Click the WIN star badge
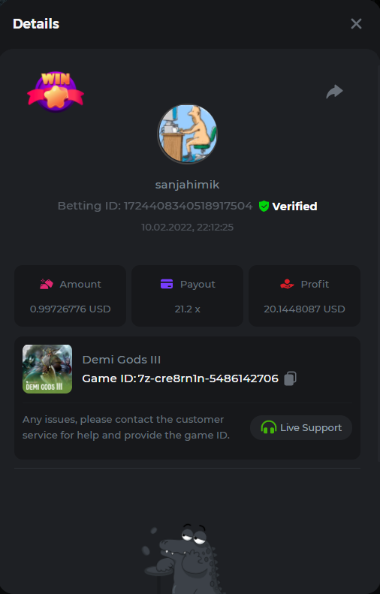 (x=56, y=92)
